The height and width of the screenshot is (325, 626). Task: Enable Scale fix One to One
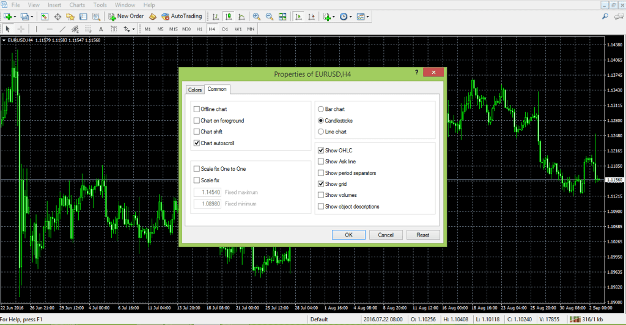pos(196,169)
